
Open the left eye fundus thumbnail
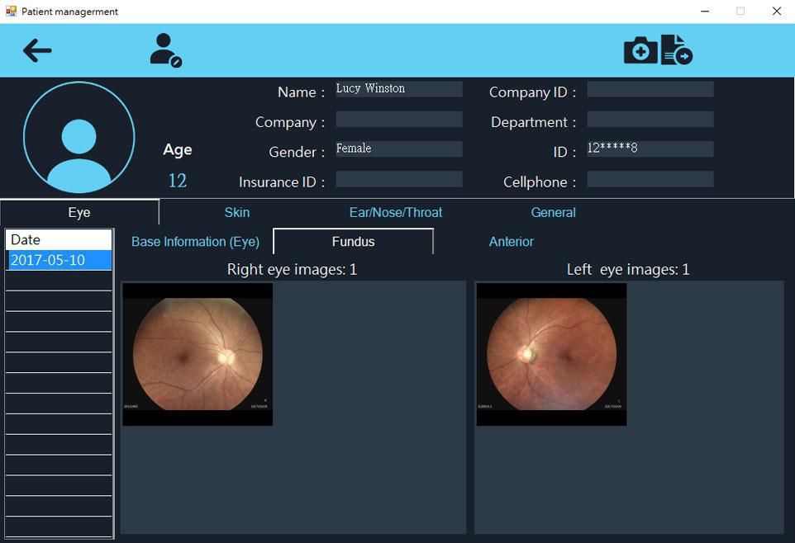550,353
